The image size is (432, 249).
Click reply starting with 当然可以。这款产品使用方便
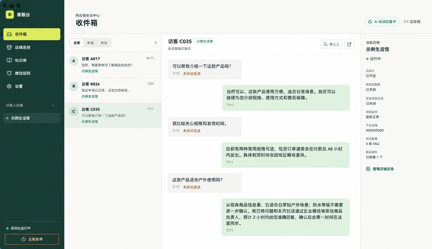click(x=286, y=98)
